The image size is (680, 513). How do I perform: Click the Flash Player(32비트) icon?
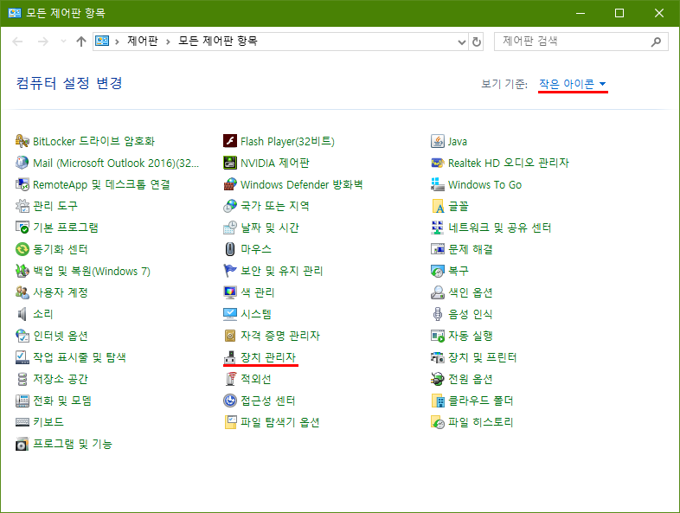point(230,141)
